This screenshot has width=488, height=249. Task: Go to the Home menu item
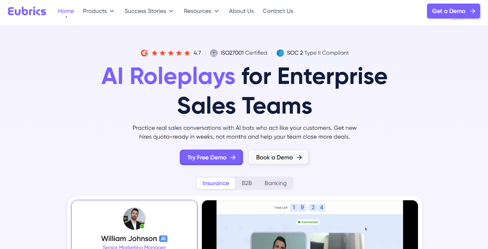click(x=66, y=11)
